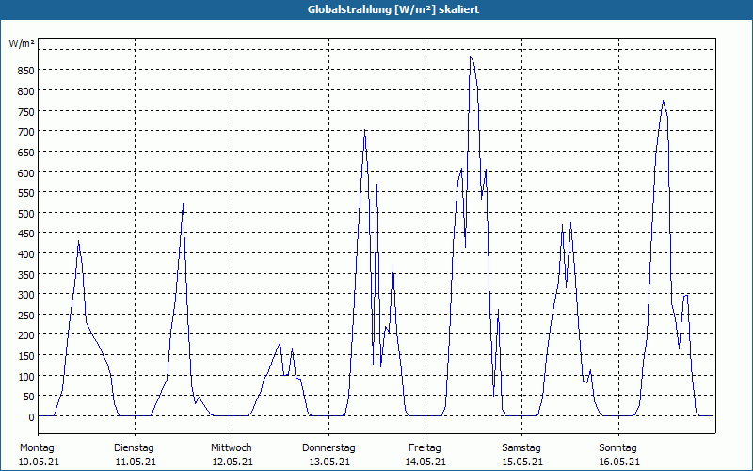The width and height of the screenshot is (753, 471).
Task: Click the chart title 'Globalstrahlung [W/m²] skaliert'
Action: pos(393,9)
